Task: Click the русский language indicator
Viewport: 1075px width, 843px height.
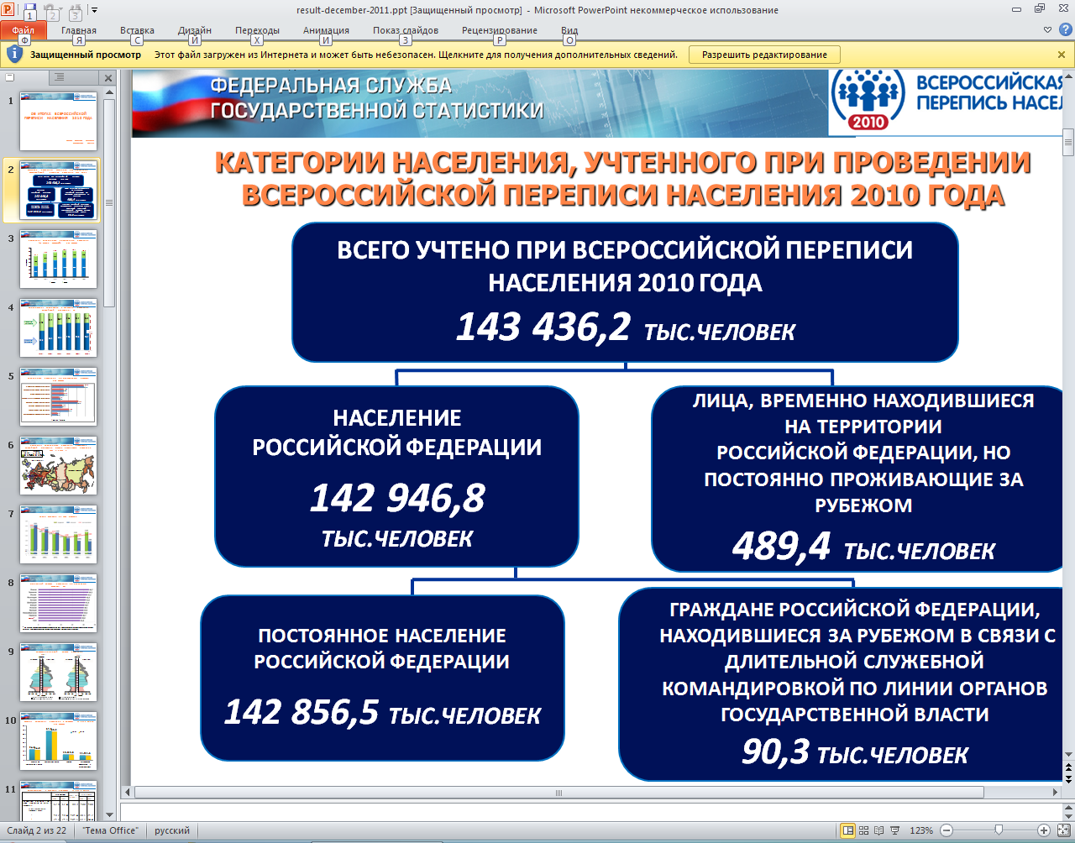Action: tap(172, 830)
